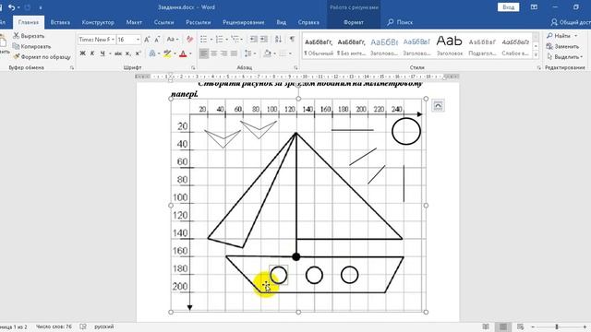Apply the Заголовок (Title) style
This screenshot has width=591, height=332.
[x=450, y=47]
